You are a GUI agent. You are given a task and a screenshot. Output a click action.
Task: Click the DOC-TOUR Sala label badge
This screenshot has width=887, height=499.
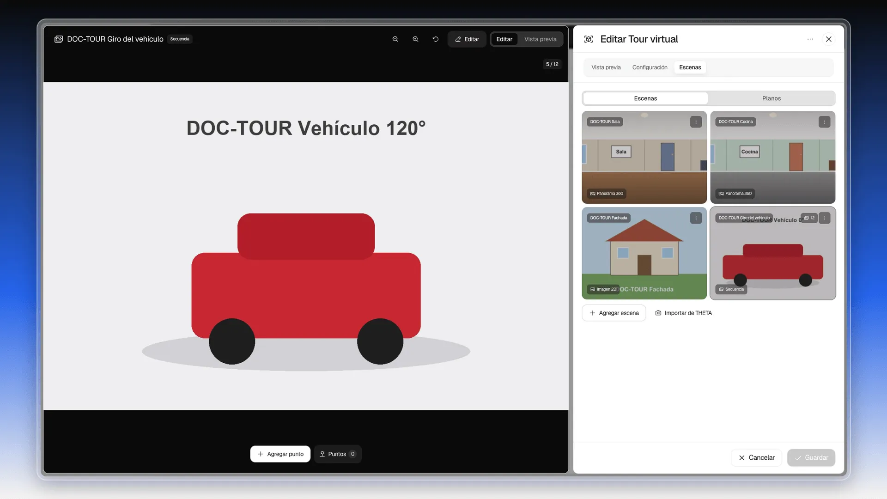(x=605, y=122)
